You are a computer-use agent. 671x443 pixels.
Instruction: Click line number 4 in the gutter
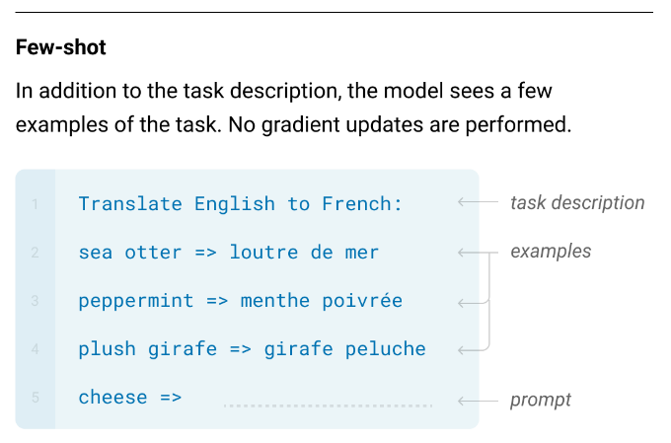(35, 349)
